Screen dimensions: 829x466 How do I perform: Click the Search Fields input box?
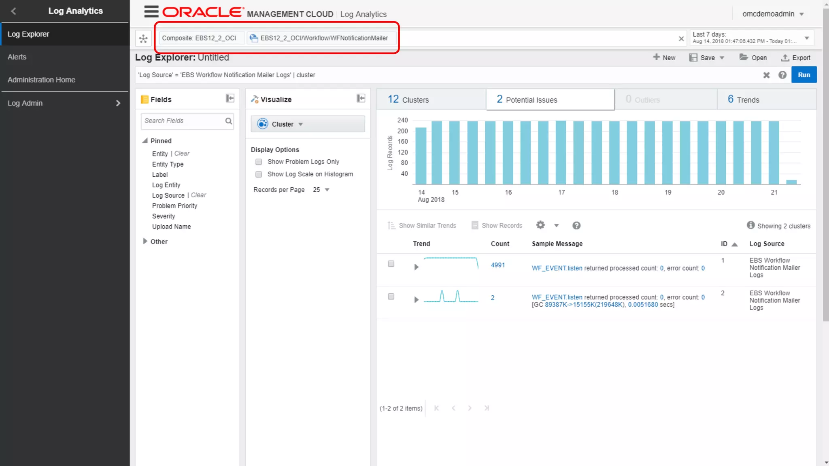[x=182, y=121]
